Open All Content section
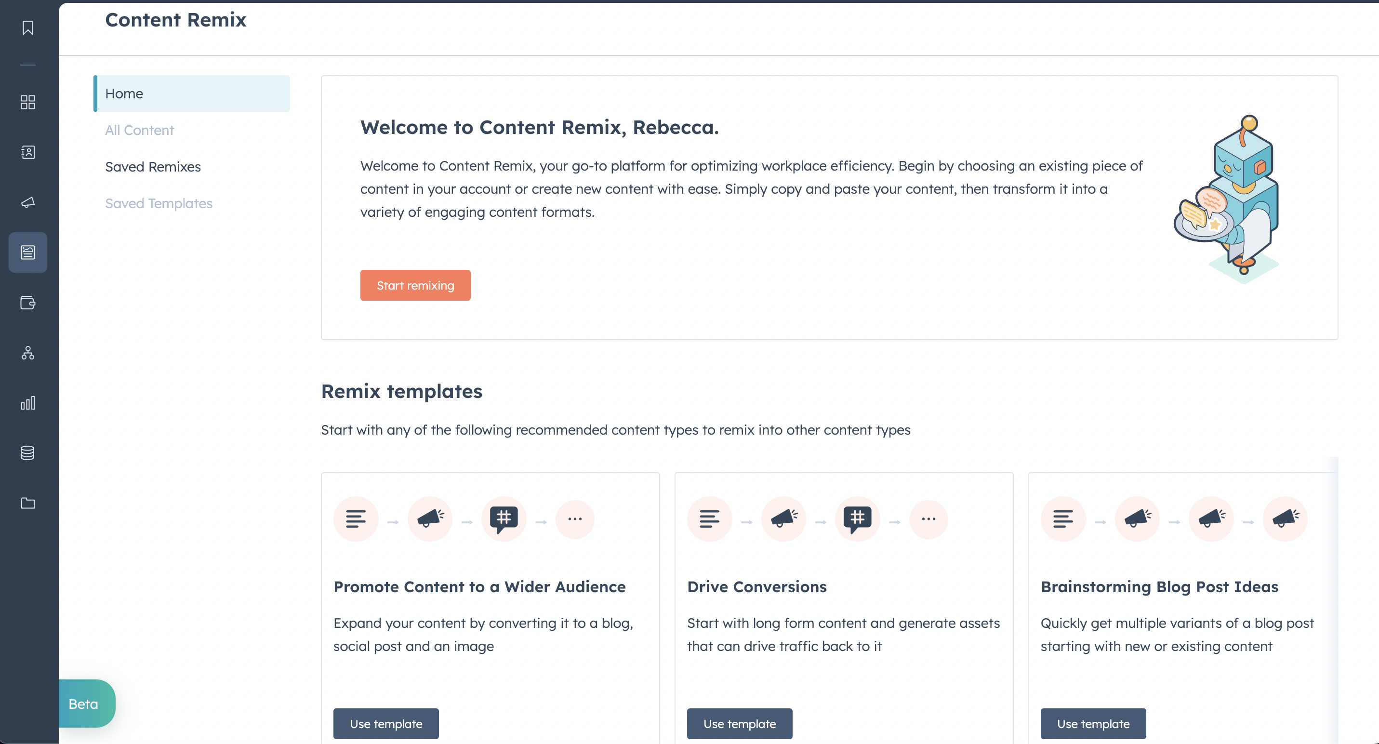 click(x=140, y=129)
